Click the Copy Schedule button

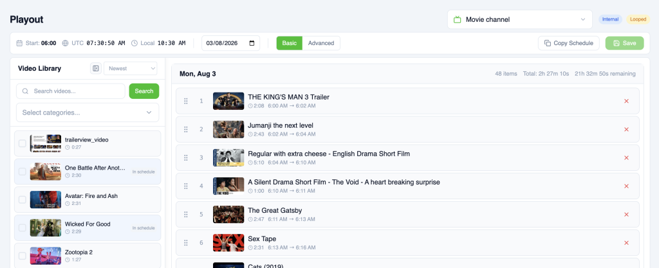coord(569,43)
